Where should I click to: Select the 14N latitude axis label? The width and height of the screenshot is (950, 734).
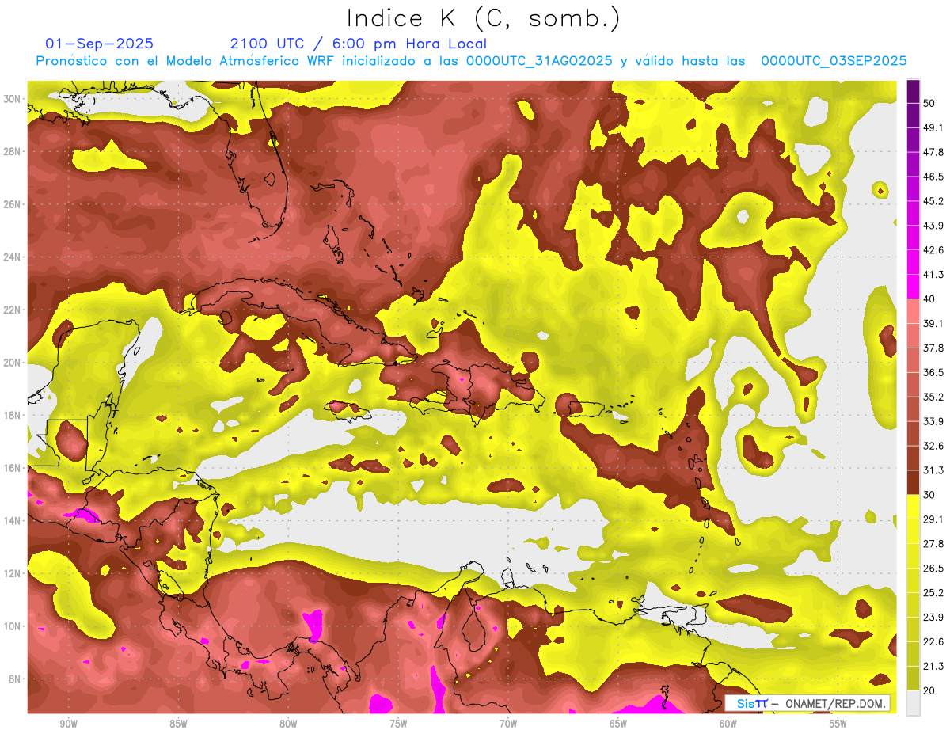13,520
